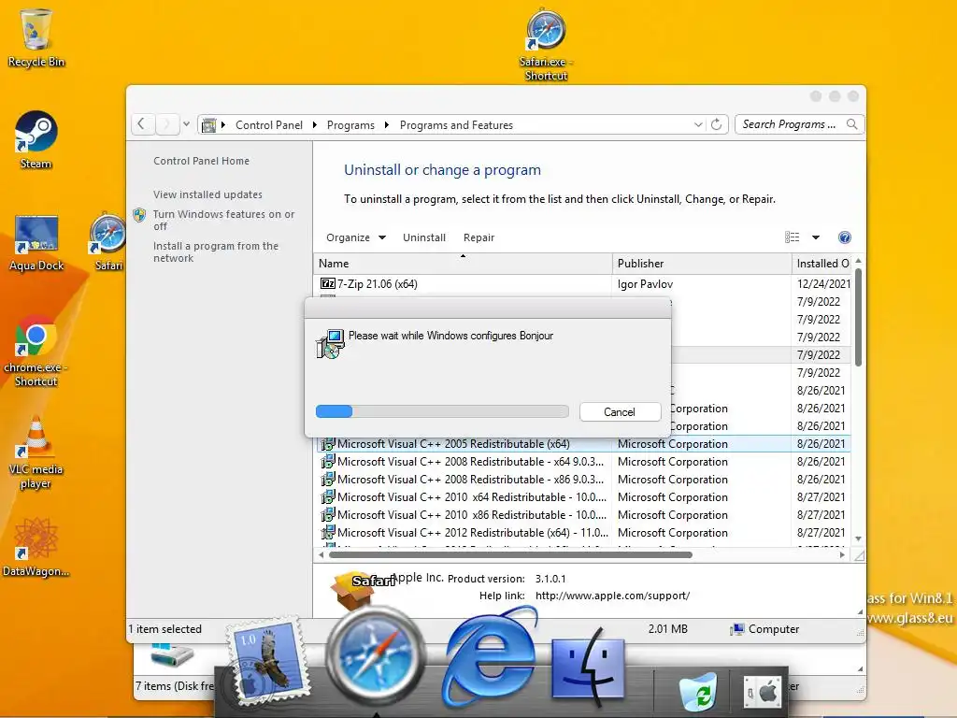Click the vertical scrollbar thumb of program list
Viewport: 957px width, 718px height.
click(858, 318)
